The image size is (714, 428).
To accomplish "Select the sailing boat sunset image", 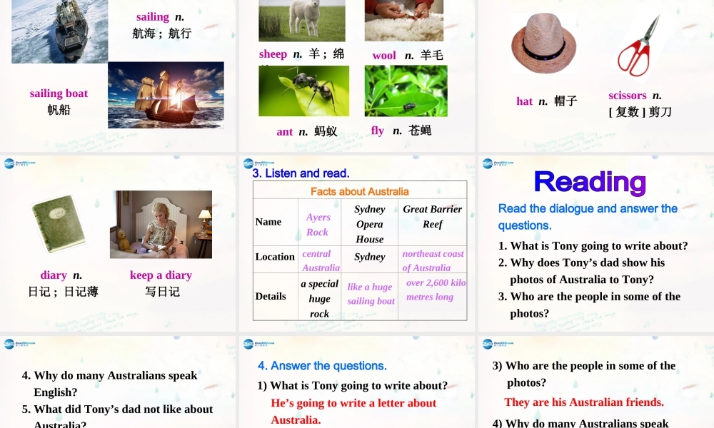I will click(x=166, y=94).
